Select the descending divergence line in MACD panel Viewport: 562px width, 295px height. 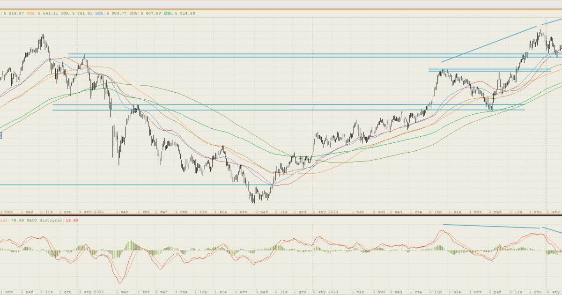[x=492, y=227]
